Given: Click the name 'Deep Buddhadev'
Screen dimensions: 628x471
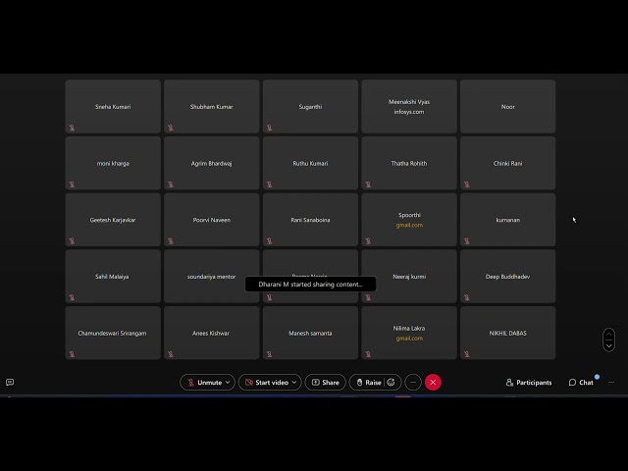Looking at the screenshot, I should [x=508, y=277].
